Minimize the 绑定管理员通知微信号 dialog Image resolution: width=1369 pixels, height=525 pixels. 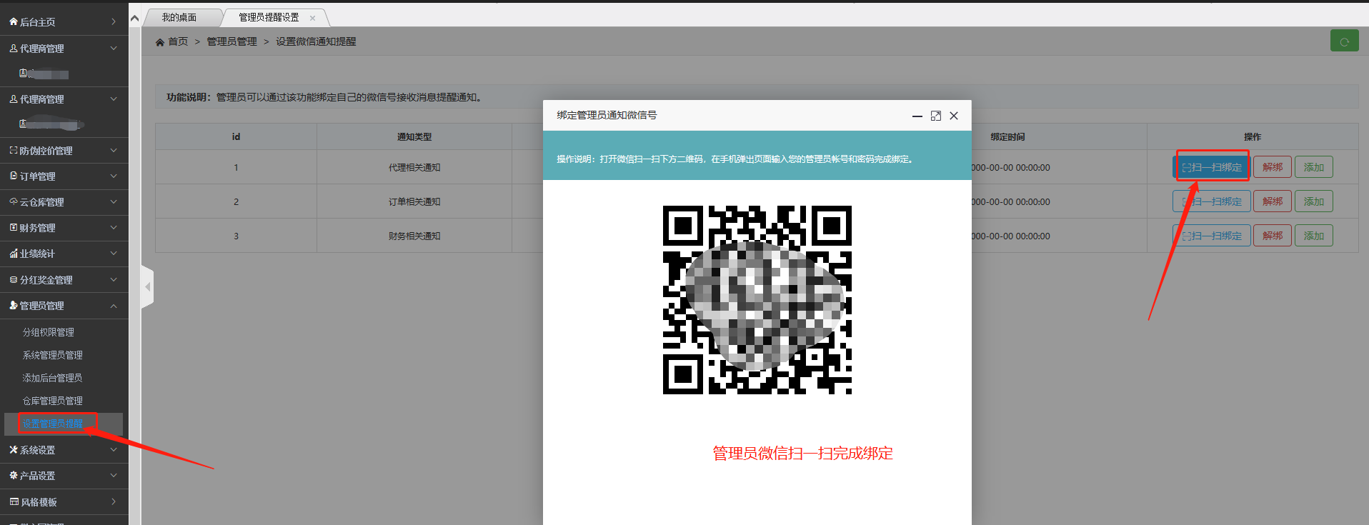(x=917, y=116)
